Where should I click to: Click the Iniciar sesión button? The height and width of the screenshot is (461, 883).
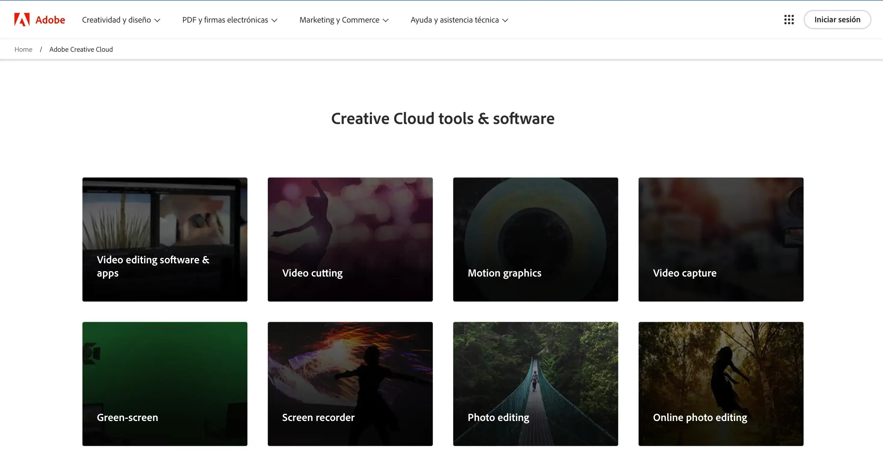coord(837,20)
